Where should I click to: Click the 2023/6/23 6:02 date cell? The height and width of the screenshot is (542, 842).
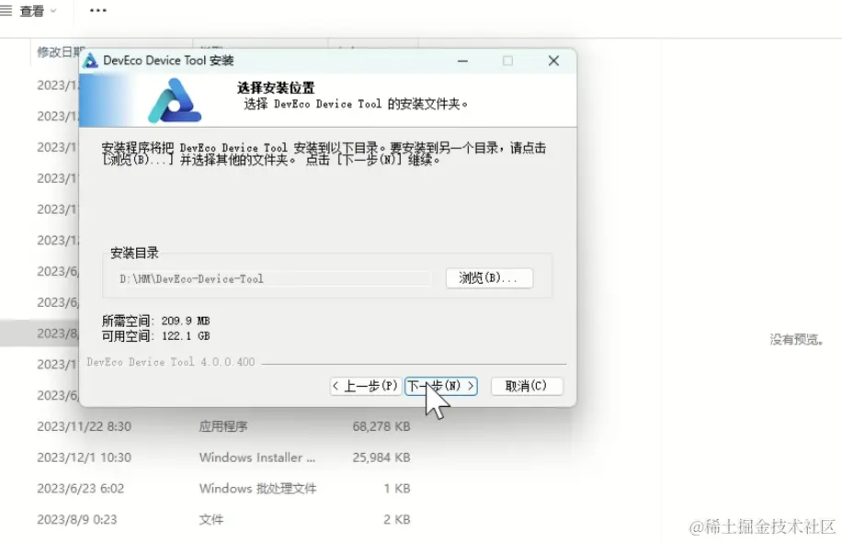(x=81, y=489)
